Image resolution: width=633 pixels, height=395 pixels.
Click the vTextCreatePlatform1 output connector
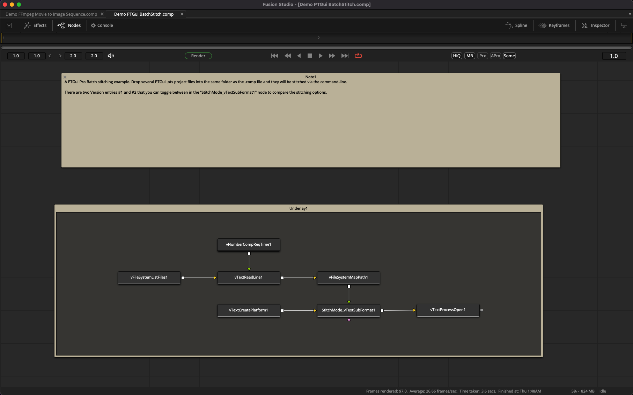click(x=282, y=310)
